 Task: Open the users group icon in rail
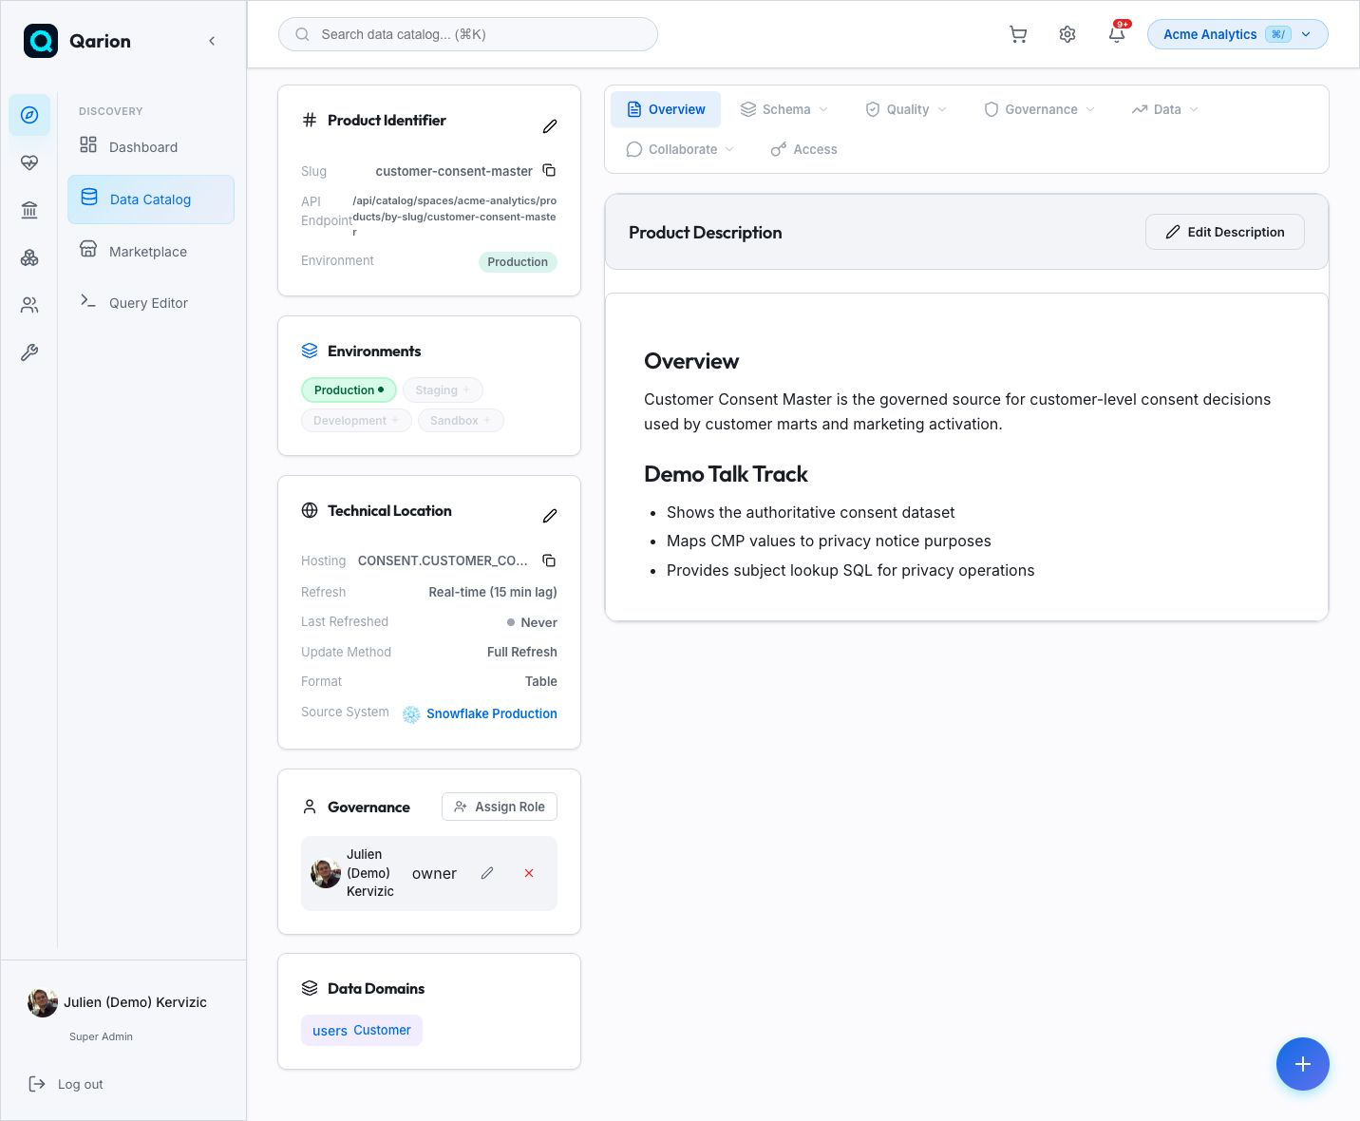coord(29,305)
